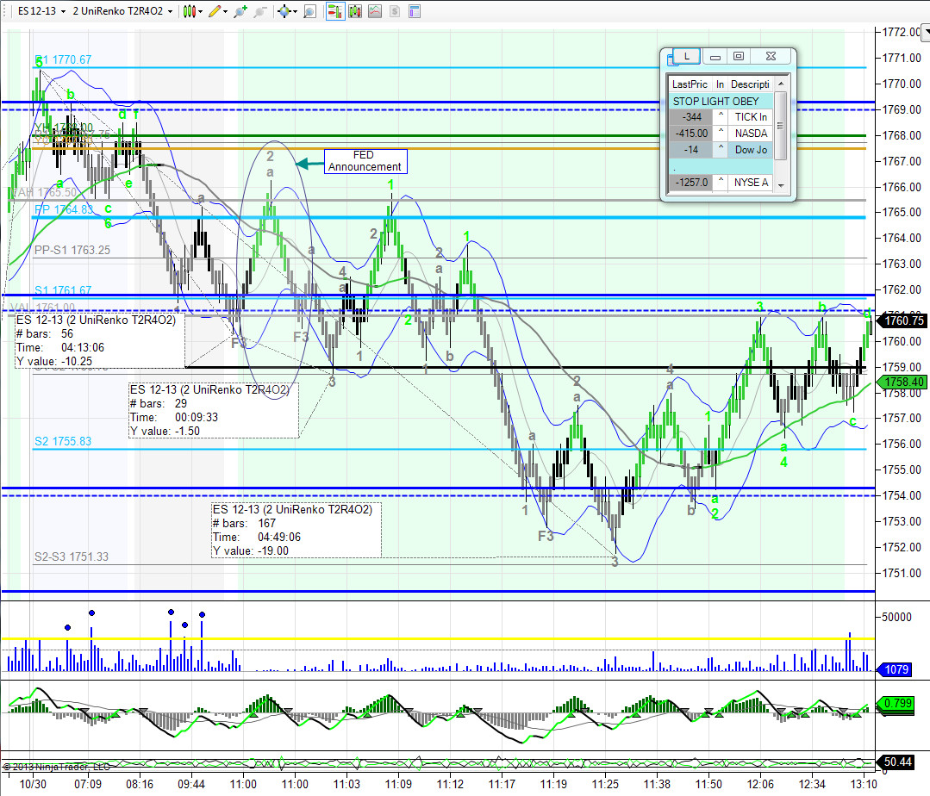This screenshot has width=930, height=796.
Task: Select the 29 bars ruler info box
Action: tap(214, 411)
